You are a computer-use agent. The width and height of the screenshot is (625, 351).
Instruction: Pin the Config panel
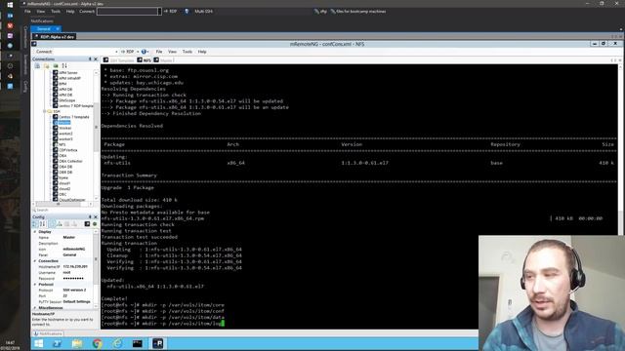(x=90, y=216)
